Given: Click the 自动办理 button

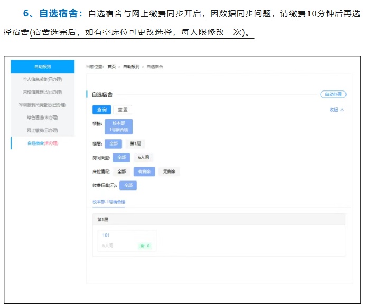Looking at the screenshot, I should pos(333,94).
